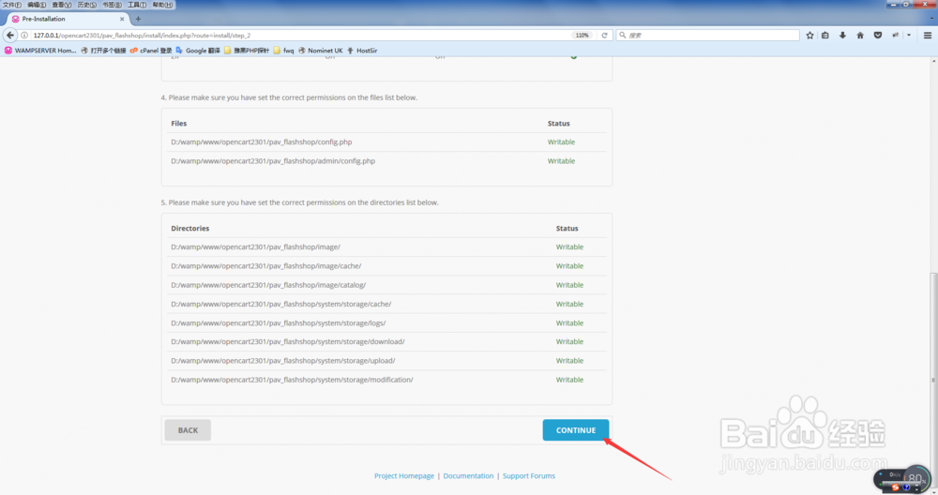This screenshot has height=495, width=938.
Task: Open the 文件(F) menu
Action: coord(11,5)
